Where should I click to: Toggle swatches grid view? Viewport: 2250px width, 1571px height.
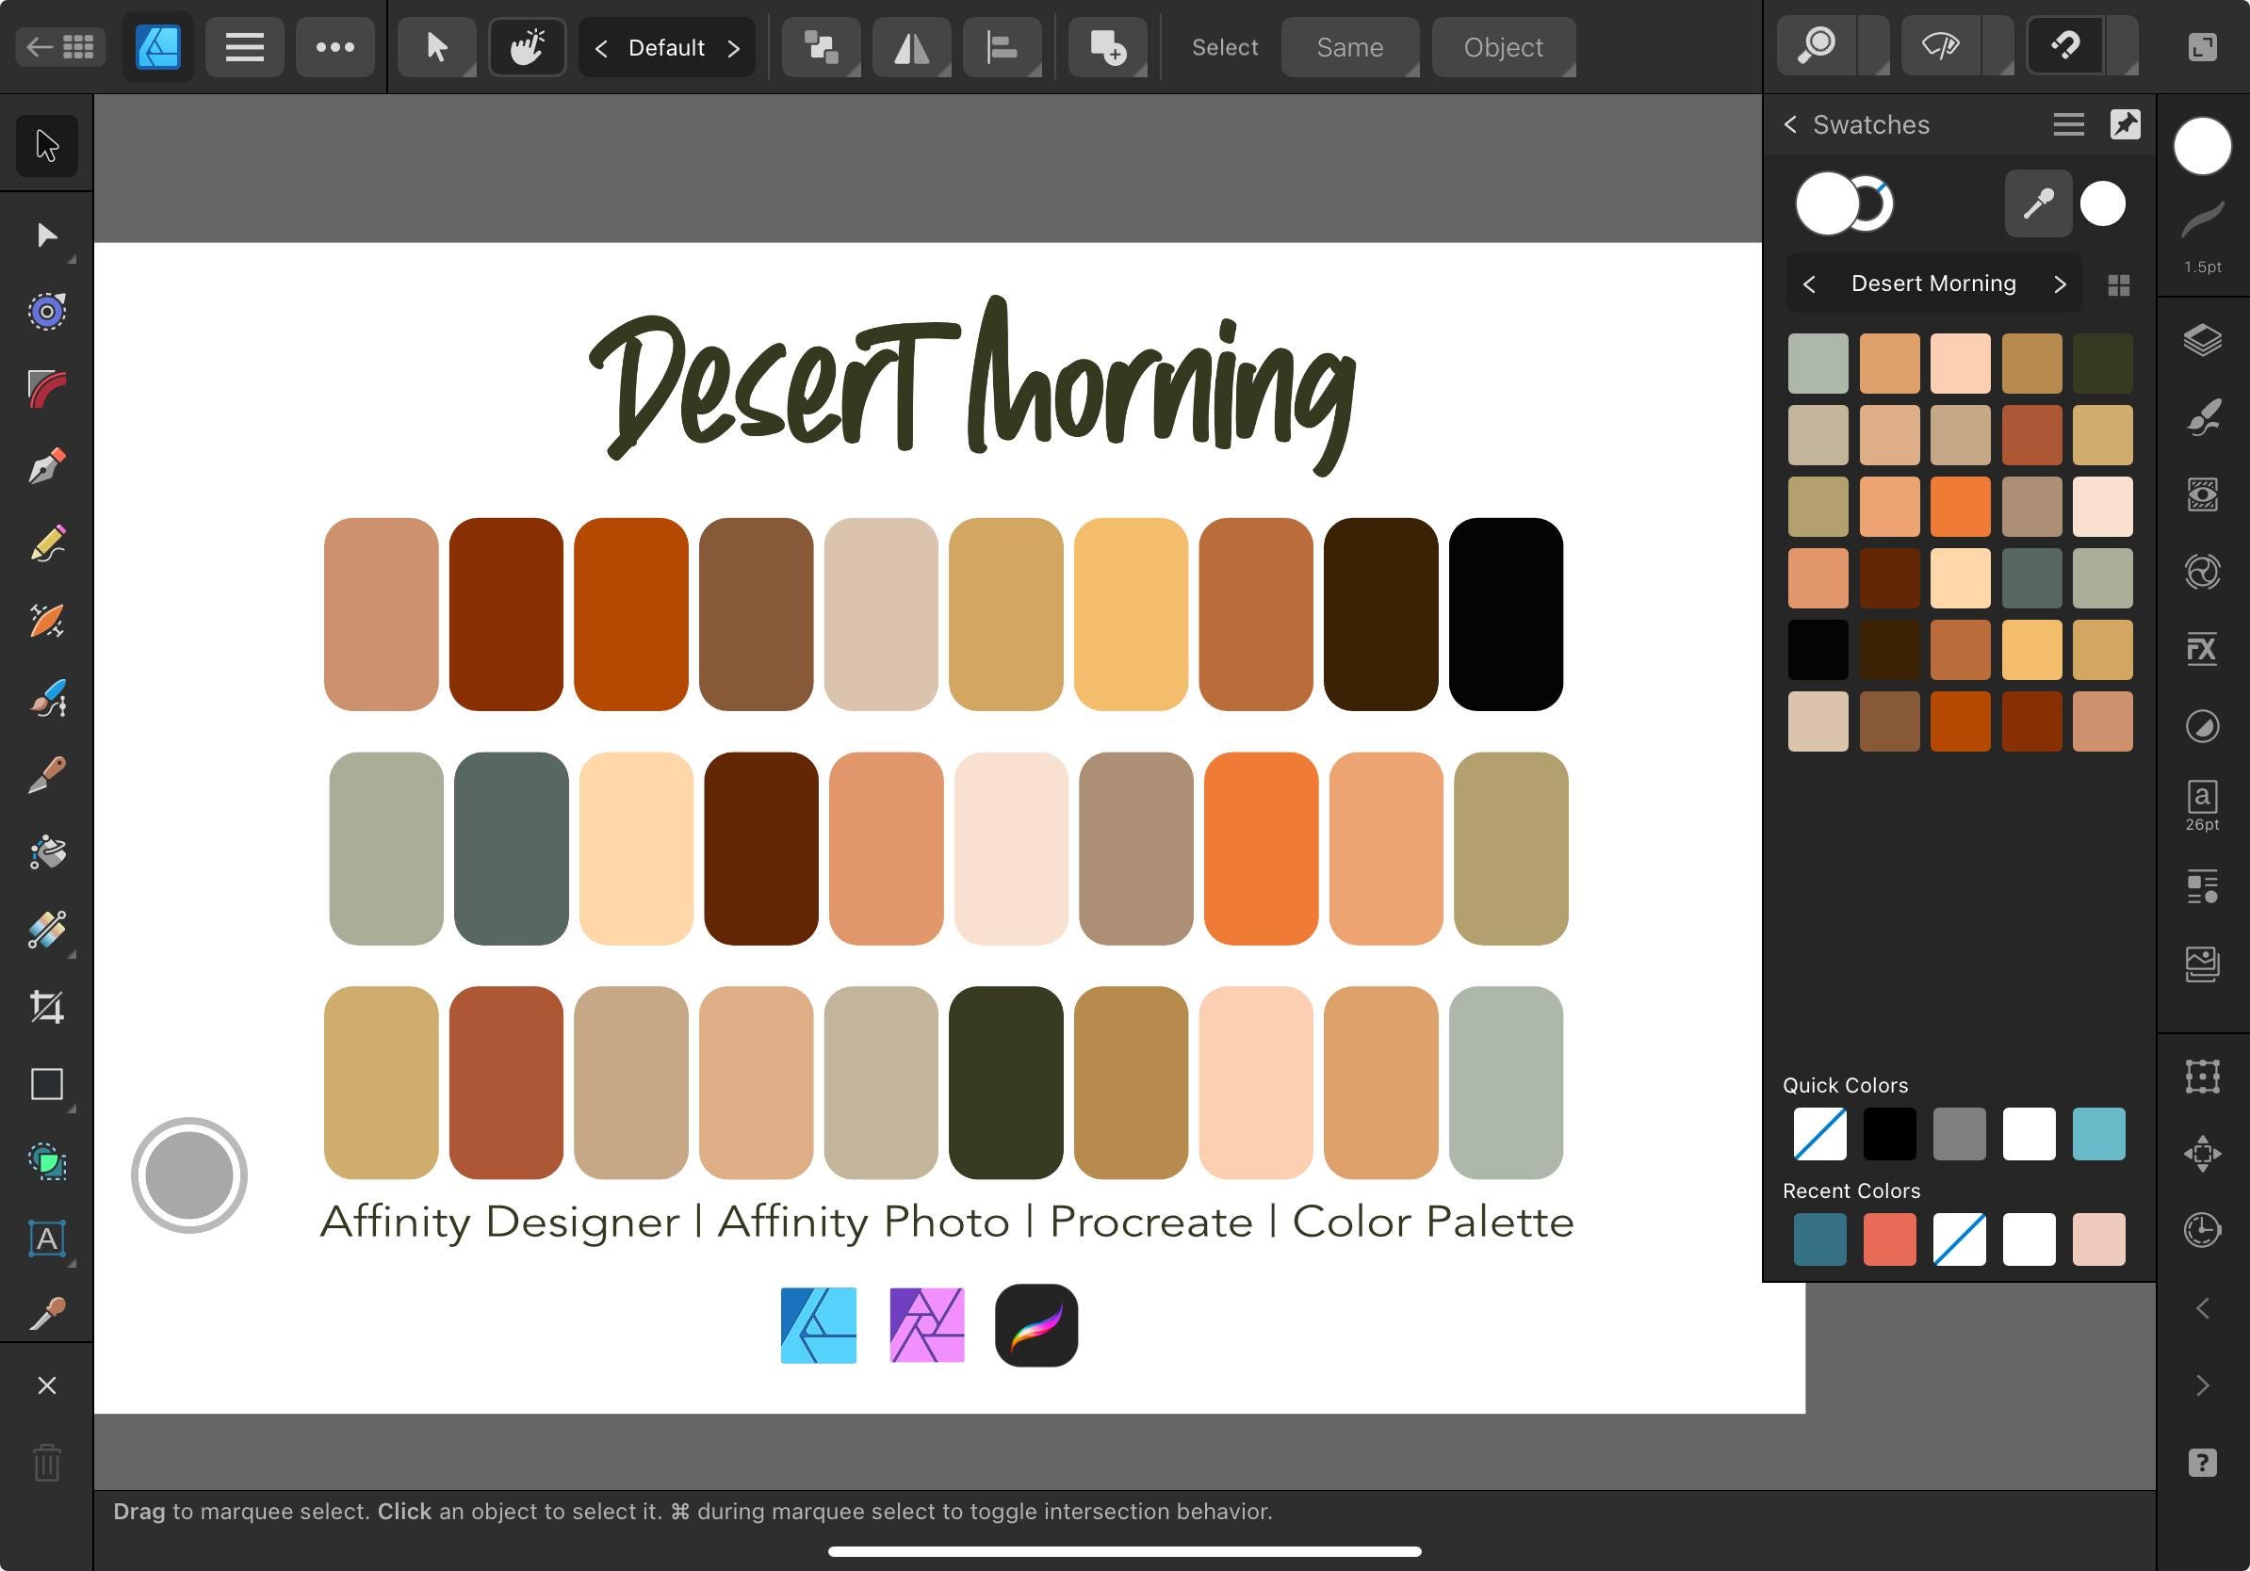pos(2119,285)
